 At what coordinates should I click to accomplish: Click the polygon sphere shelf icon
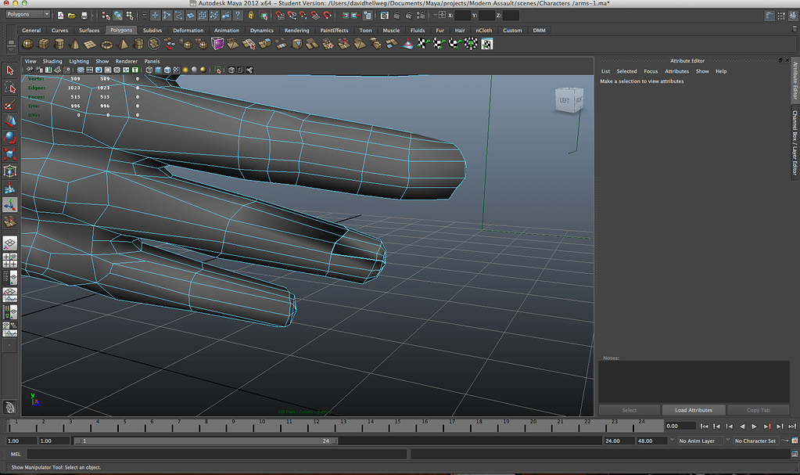[27, 44]
